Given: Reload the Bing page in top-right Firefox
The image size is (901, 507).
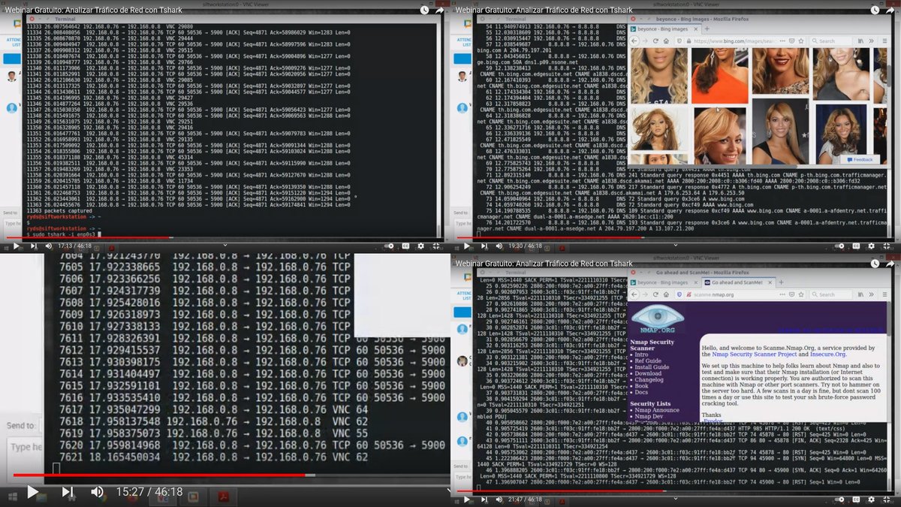Looking at the screenshot, I should (655, 41).
